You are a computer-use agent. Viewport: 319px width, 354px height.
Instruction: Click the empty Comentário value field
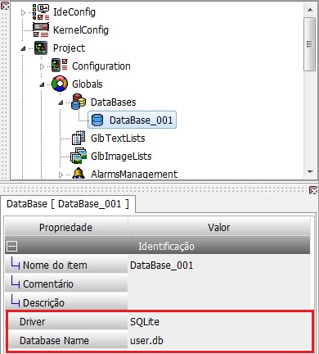[219, 284]
